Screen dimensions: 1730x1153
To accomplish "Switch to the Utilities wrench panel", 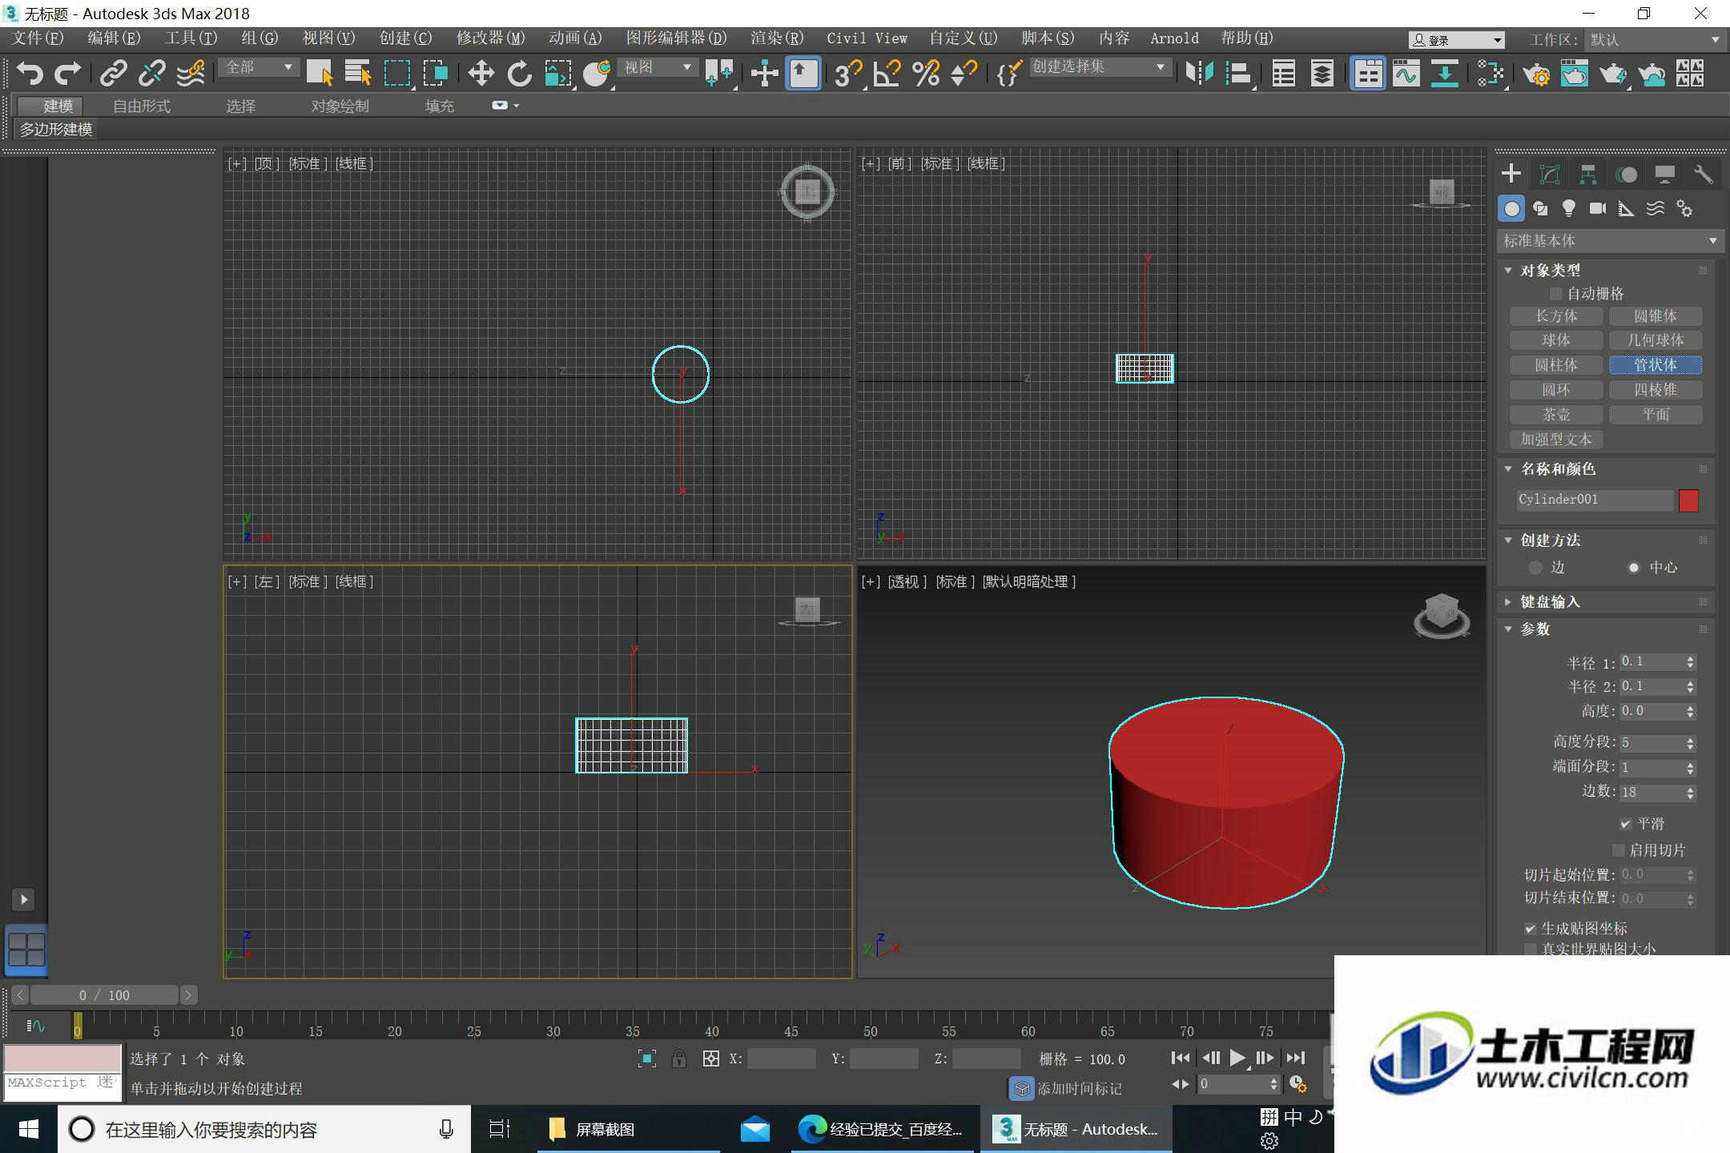I will point(1704,175).
